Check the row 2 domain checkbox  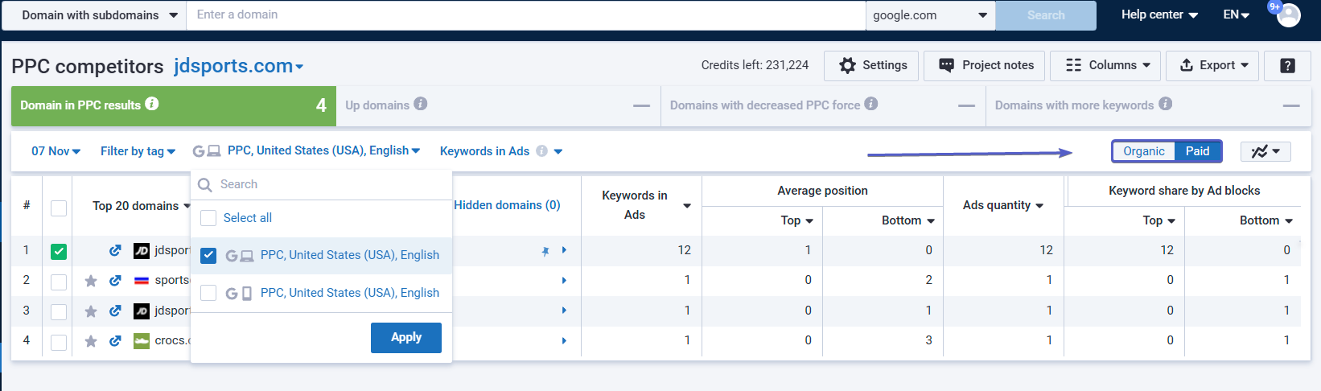pos(59,282)
